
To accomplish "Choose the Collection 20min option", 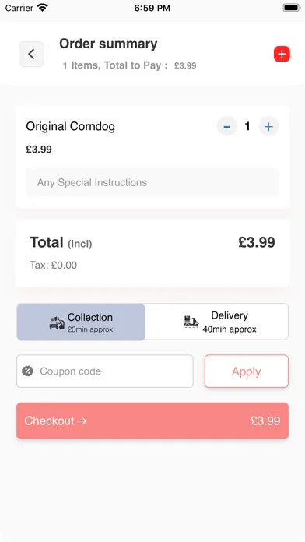I will click(x=81, y=322).
